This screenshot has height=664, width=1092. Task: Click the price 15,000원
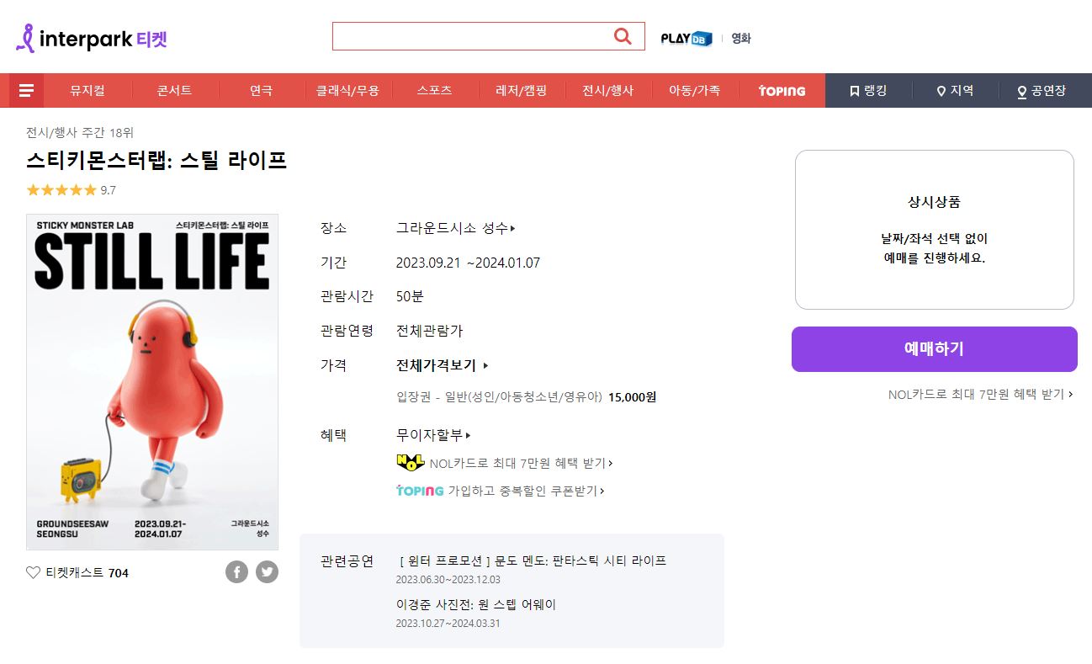632,396
